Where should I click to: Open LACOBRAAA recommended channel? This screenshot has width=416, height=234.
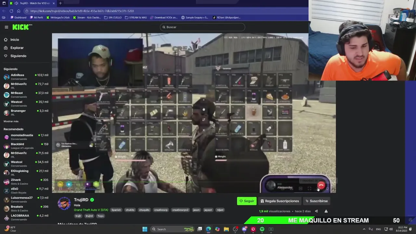26,217
